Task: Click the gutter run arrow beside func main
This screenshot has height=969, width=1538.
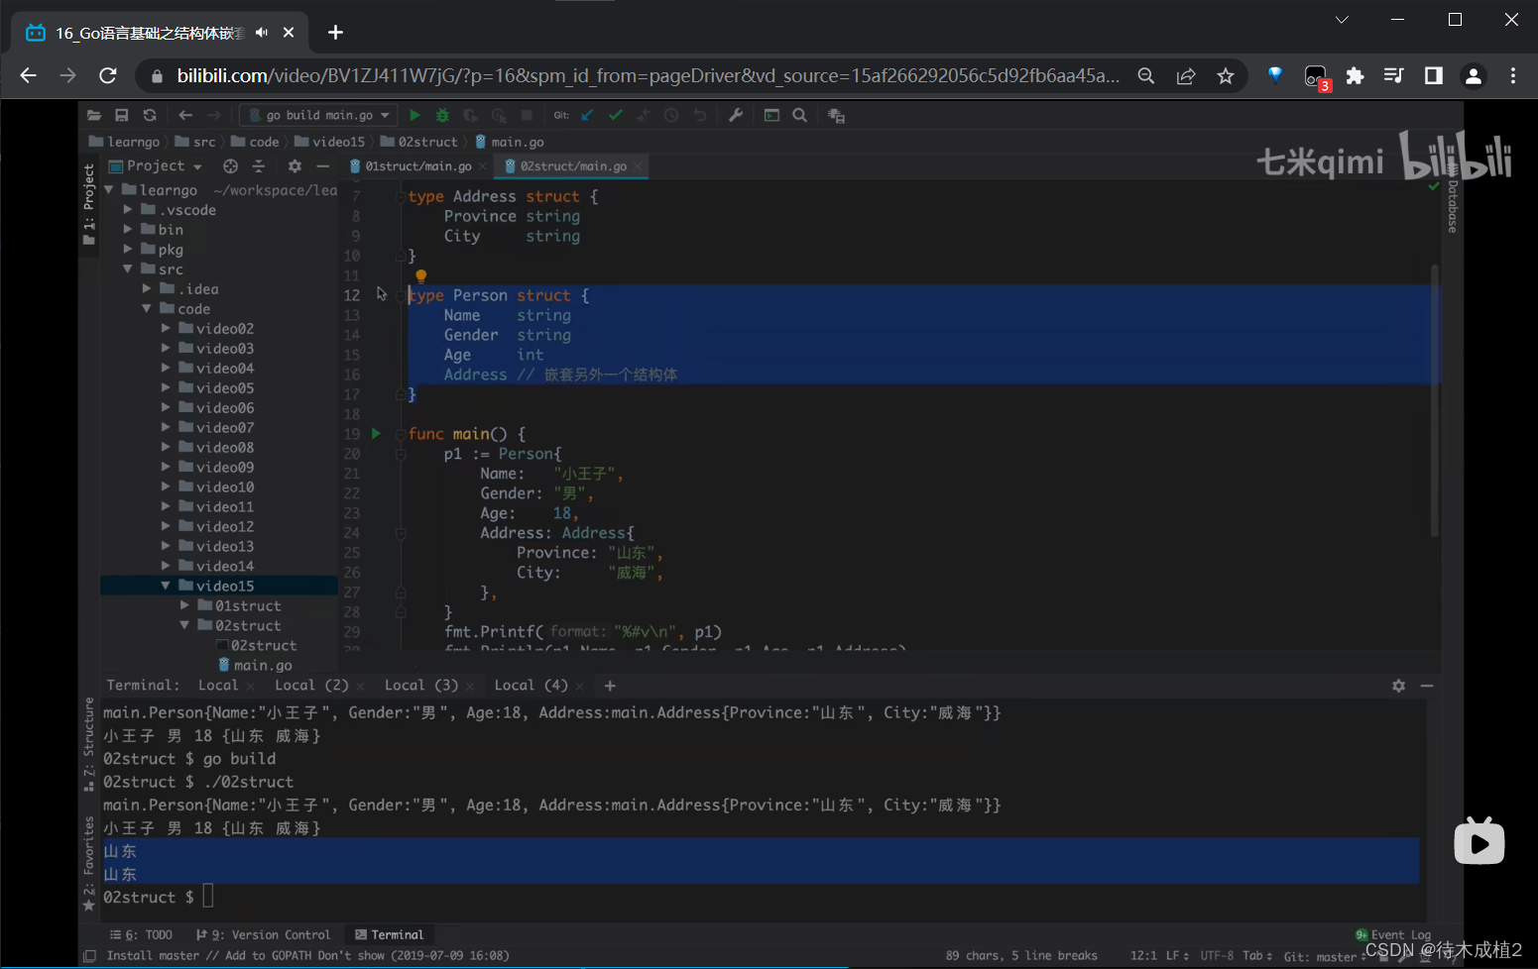Action: point(376,433)
